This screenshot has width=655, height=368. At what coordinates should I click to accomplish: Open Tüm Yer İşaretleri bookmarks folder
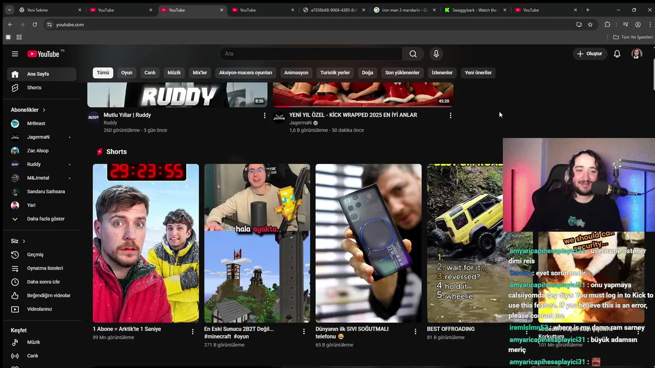pos(633,37)
